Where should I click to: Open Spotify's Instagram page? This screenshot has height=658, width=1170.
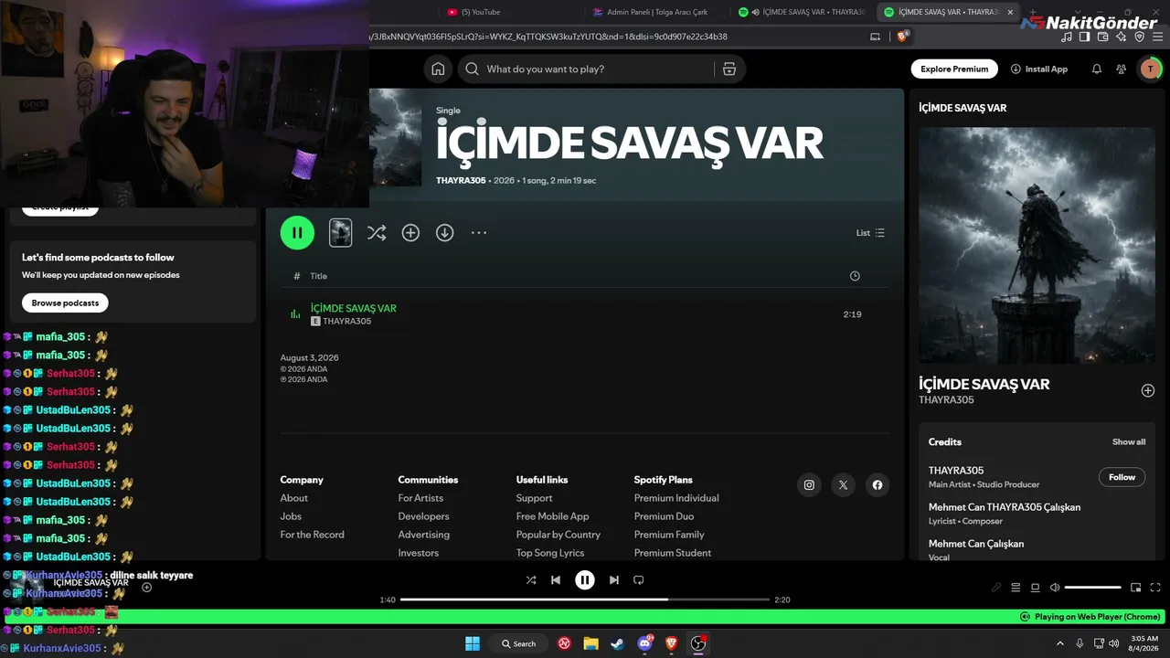click(809, 485)
